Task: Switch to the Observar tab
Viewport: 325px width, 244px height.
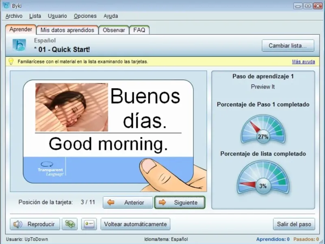Action: click(x=114, y=30)
